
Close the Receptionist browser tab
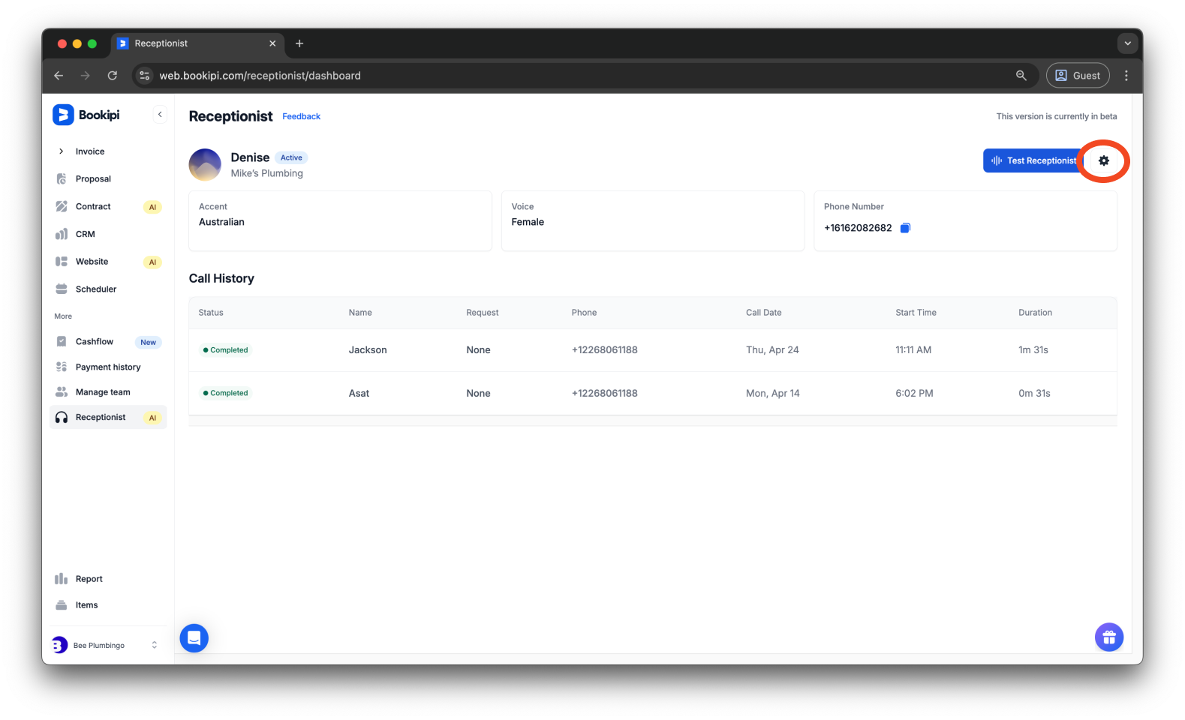(x=272, y=43)
